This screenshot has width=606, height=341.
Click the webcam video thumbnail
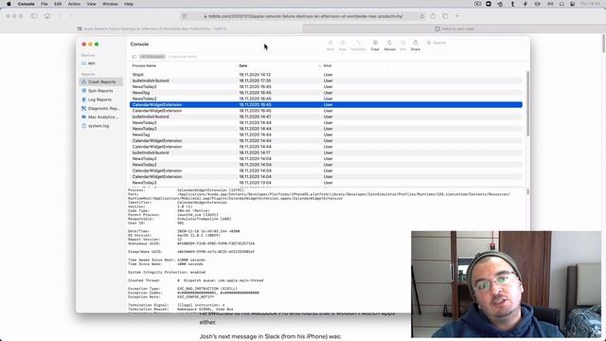[x=506, y=284]
